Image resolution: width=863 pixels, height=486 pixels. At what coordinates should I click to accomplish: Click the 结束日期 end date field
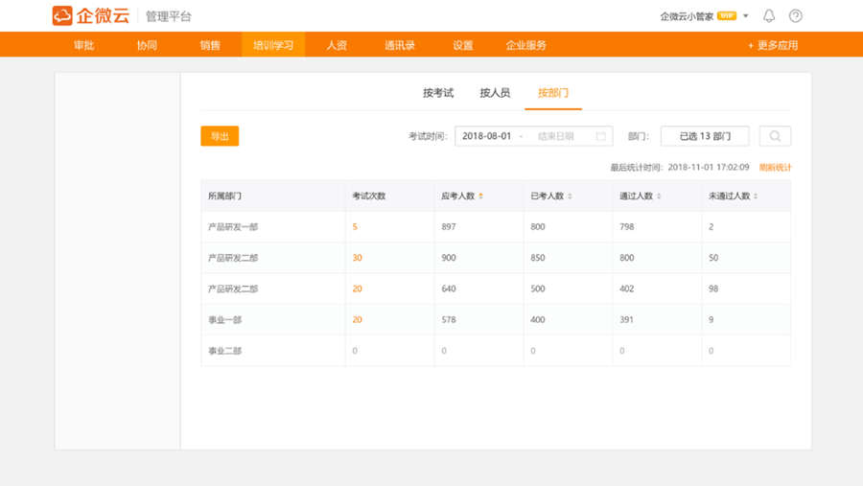pyautogui.click(x=555, y=136)
